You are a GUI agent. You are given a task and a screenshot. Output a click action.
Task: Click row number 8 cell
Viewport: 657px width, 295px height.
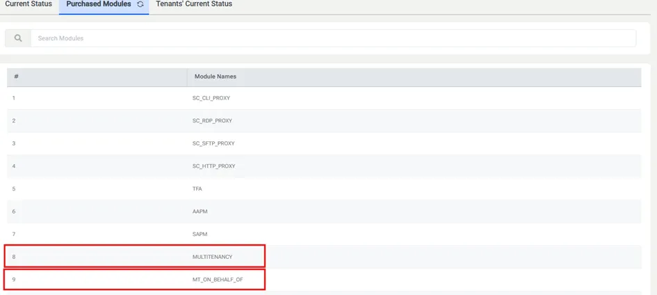[x=97, y=257]
